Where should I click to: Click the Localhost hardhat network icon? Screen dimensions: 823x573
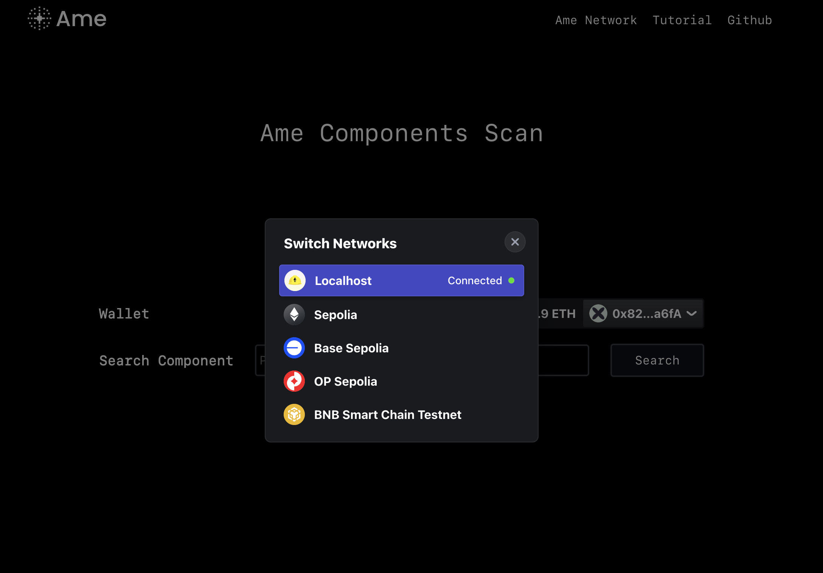(295, 280)
